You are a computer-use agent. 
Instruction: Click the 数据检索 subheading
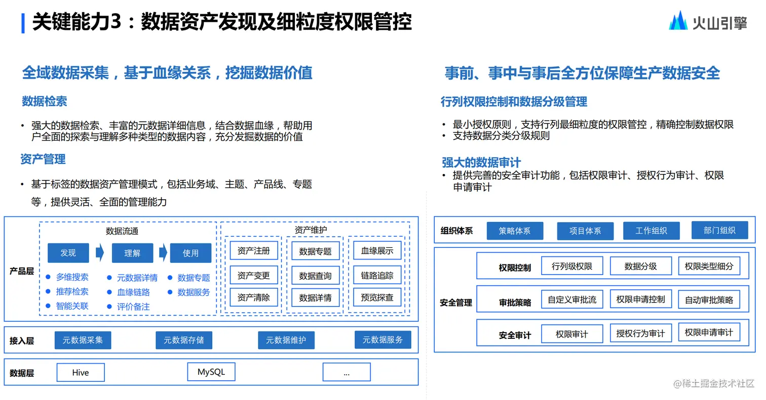45,101
